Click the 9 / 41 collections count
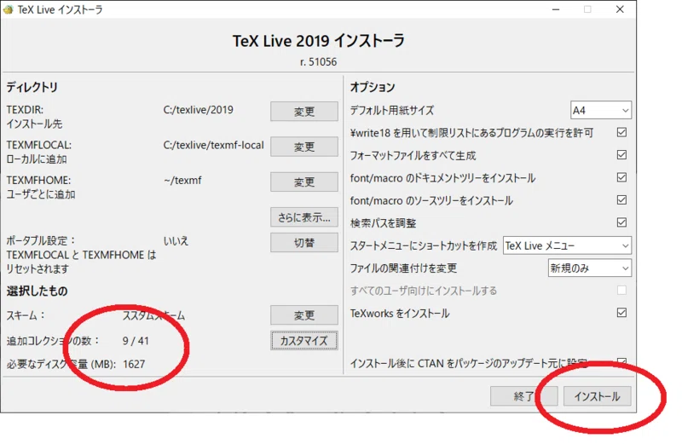The image size is (682, 444). (136, 341)
